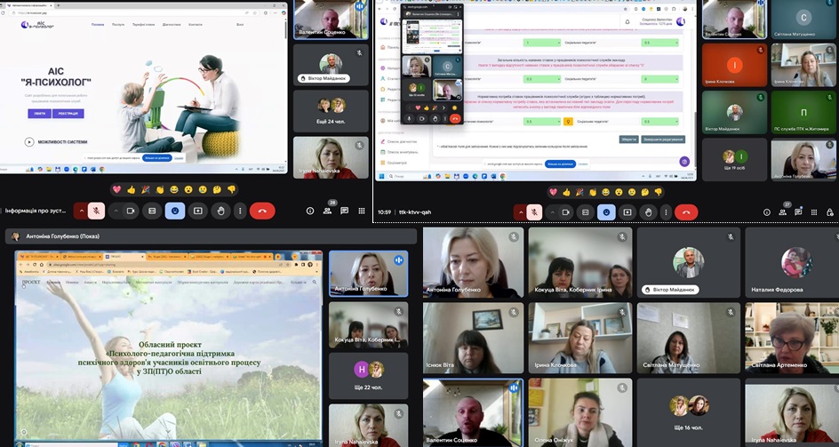Click the play icon beside Можливості системи
Screen dimensions: 839x447
coord(29,141)
